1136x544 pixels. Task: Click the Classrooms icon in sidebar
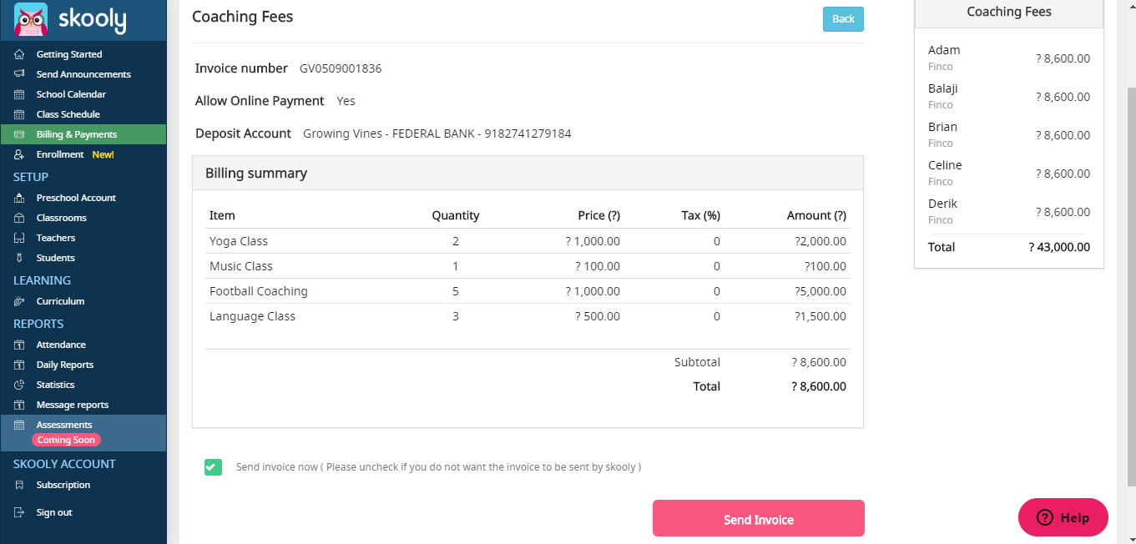pos(19,218)
